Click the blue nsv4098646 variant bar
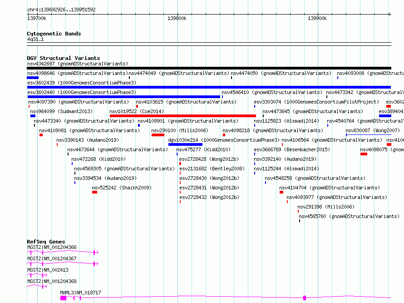The height and width of the screenshot is (303, 404). pos(33,78)
